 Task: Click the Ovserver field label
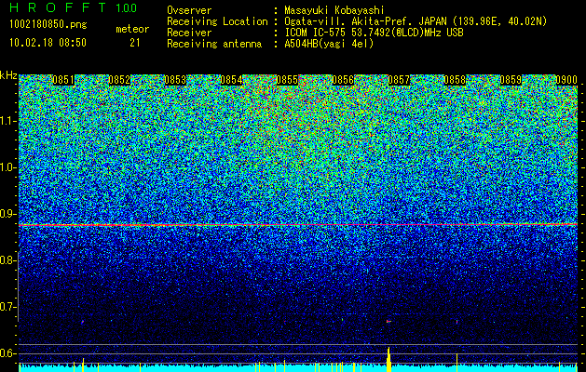coord(189,10)
